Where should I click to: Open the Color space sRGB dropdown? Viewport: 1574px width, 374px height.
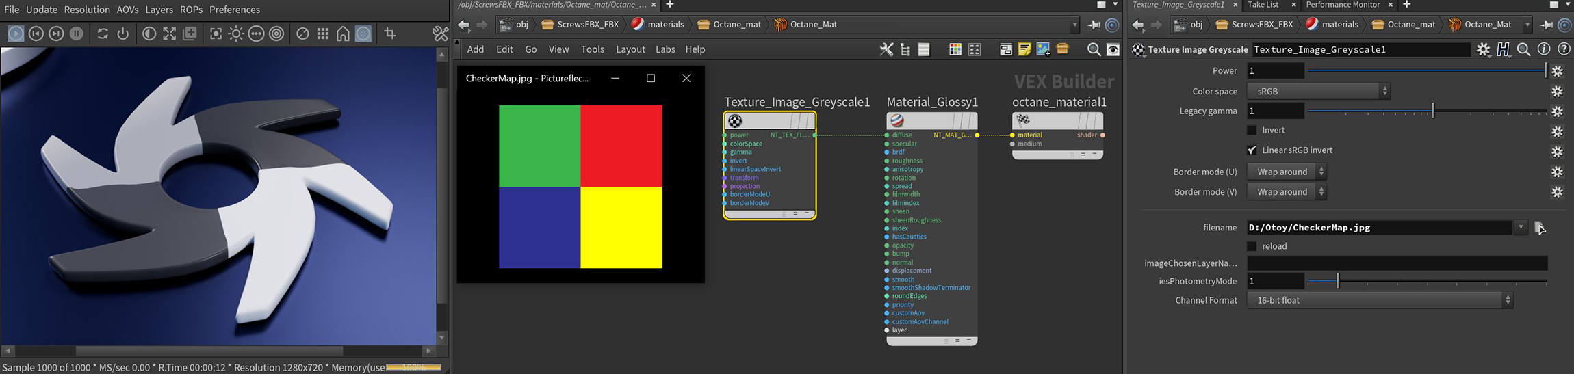(x=1318, y=91)
